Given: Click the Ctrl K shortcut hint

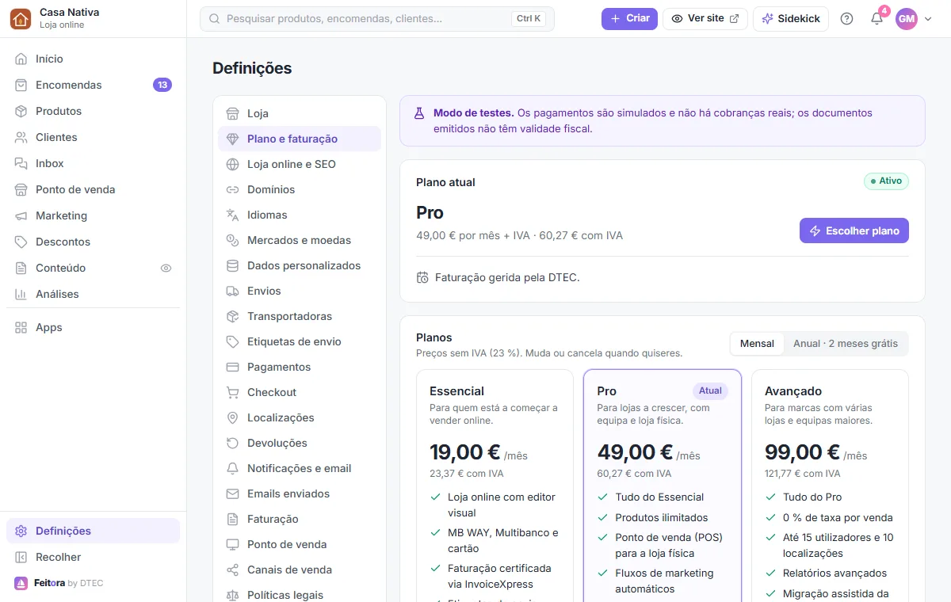Looking at the screenshot, I should pyautogui.click(x=529, y=18).
